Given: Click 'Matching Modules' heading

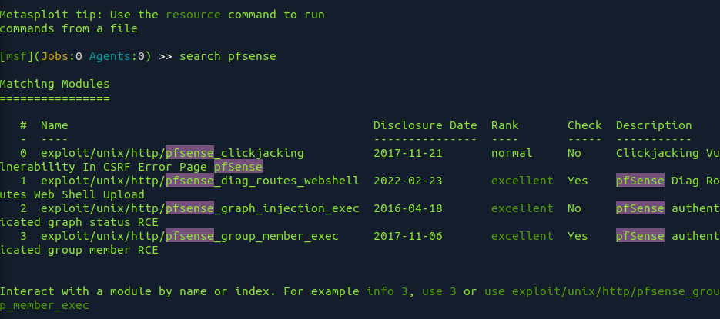Looking at the screenshot, I should pos(55,84).
